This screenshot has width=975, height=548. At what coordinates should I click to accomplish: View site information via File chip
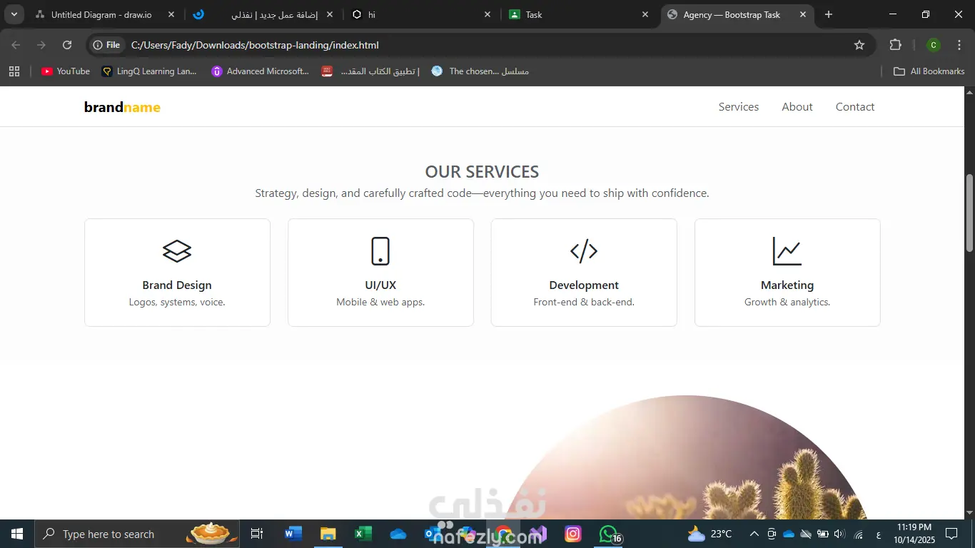106,45
